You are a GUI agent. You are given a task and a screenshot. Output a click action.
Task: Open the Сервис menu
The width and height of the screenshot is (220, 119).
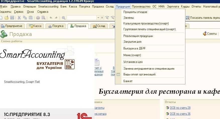19,12
